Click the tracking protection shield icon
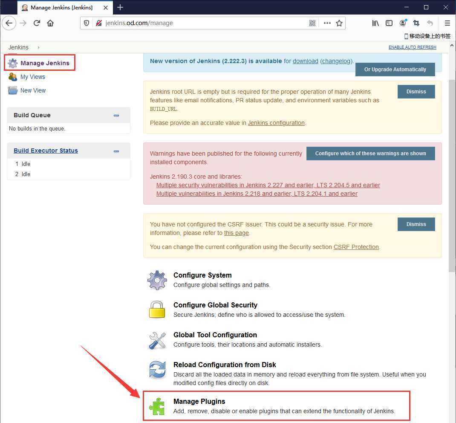Screen dimensions: 456x423 87,23
